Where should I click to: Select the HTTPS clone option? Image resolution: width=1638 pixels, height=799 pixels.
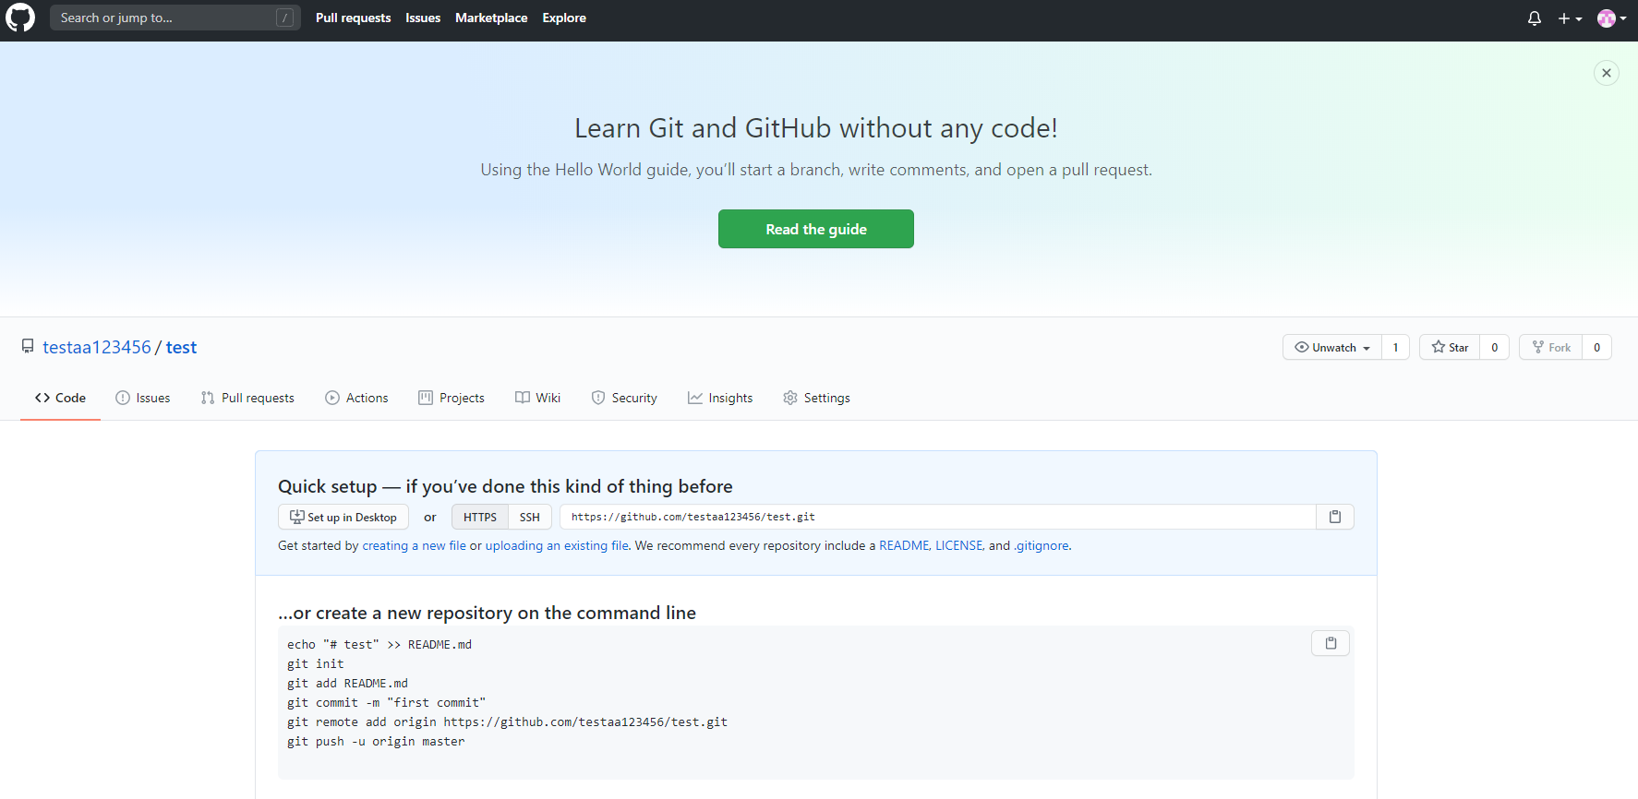pos(480,517)
